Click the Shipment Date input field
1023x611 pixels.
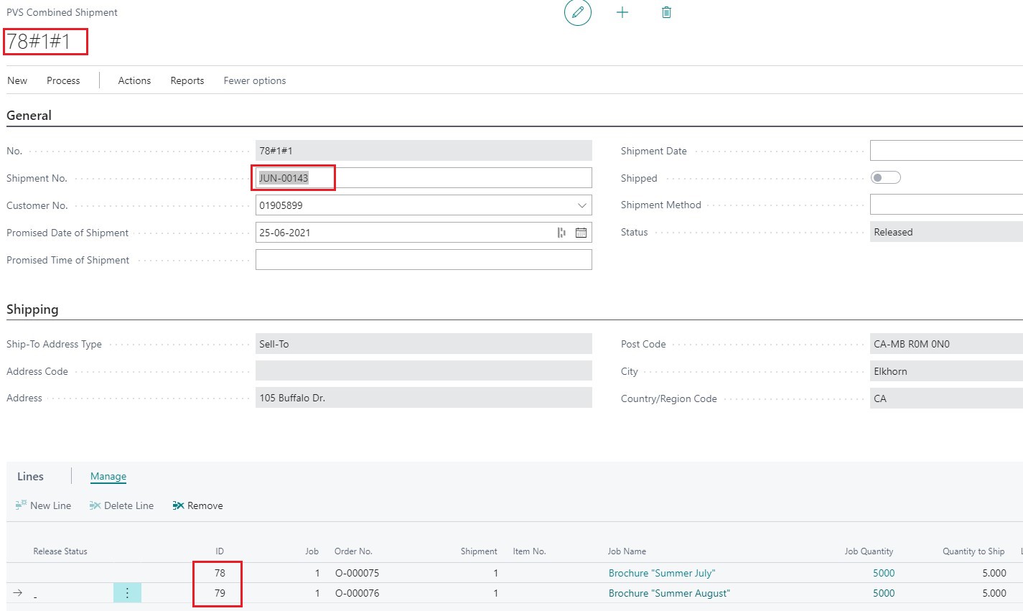(x=946, y=151)
